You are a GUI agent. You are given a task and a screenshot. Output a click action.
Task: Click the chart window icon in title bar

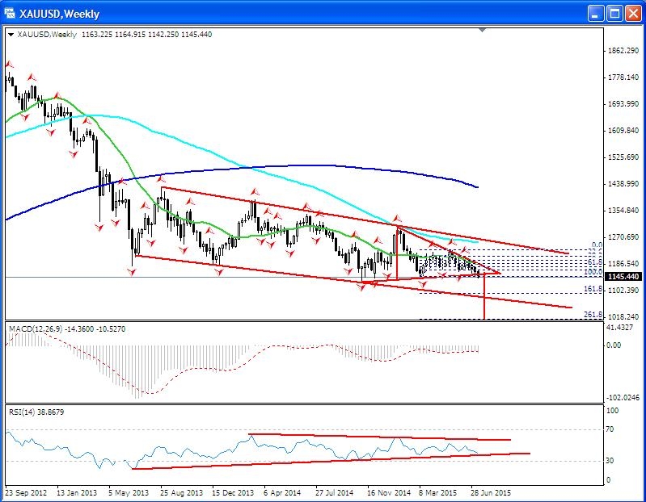click(10, 12)
